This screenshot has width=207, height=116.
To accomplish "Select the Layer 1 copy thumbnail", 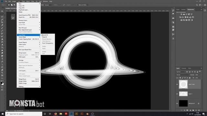I will point(183,84).
